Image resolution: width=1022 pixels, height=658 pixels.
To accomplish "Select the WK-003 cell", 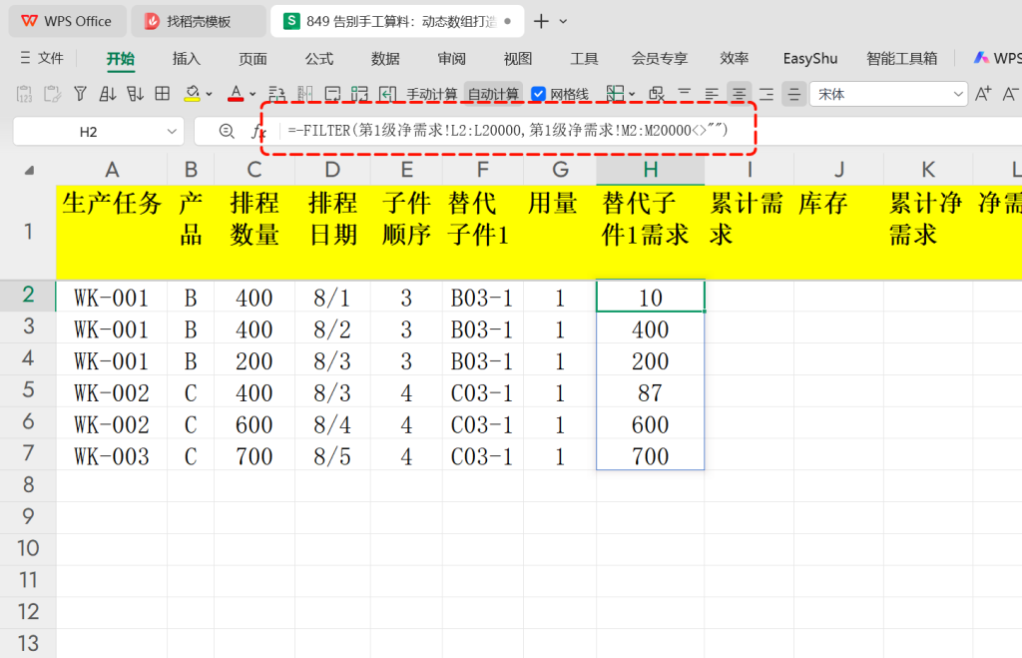I will 112,456.
